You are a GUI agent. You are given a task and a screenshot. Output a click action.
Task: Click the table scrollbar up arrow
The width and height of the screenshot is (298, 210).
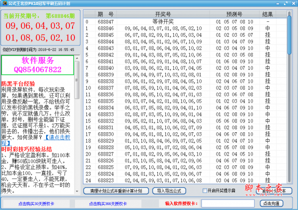(290, 14)
